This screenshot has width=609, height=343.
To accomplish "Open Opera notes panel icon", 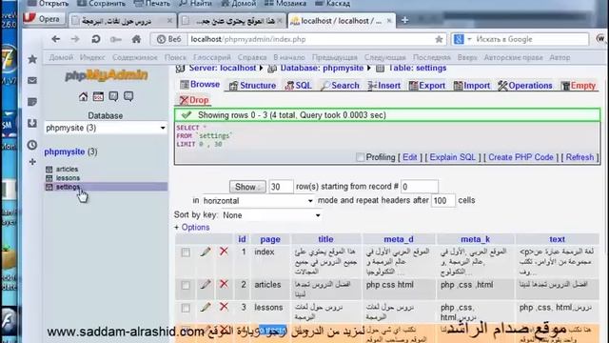I will click(x=32, y=102).
